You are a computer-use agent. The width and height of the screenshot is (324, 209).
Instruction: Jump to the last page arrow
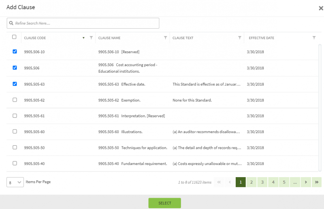tap(317, 182)
